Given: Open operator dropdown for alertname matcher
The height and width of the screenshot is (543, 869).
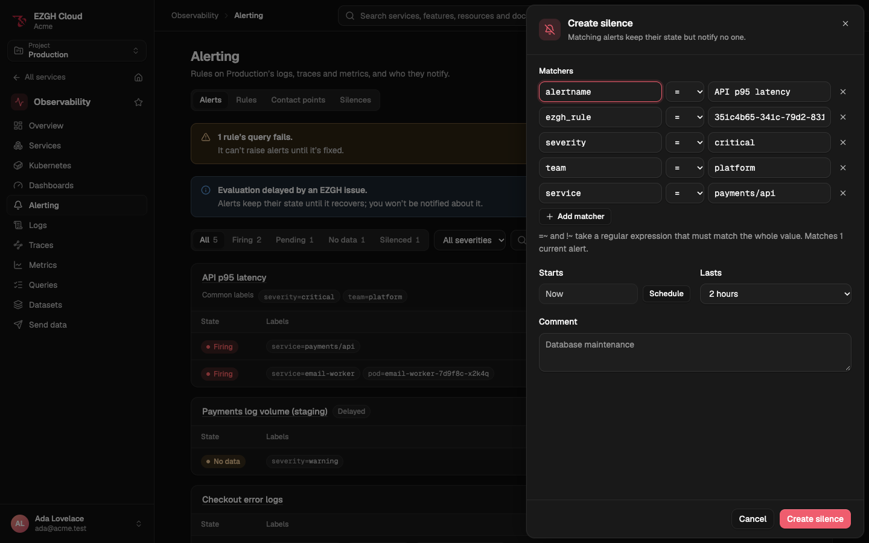Looking at the screenshot, I should pyautogui.click(x=685, y=92).
